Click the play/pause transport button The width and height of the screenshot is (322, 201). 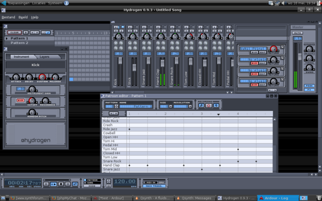53,184
